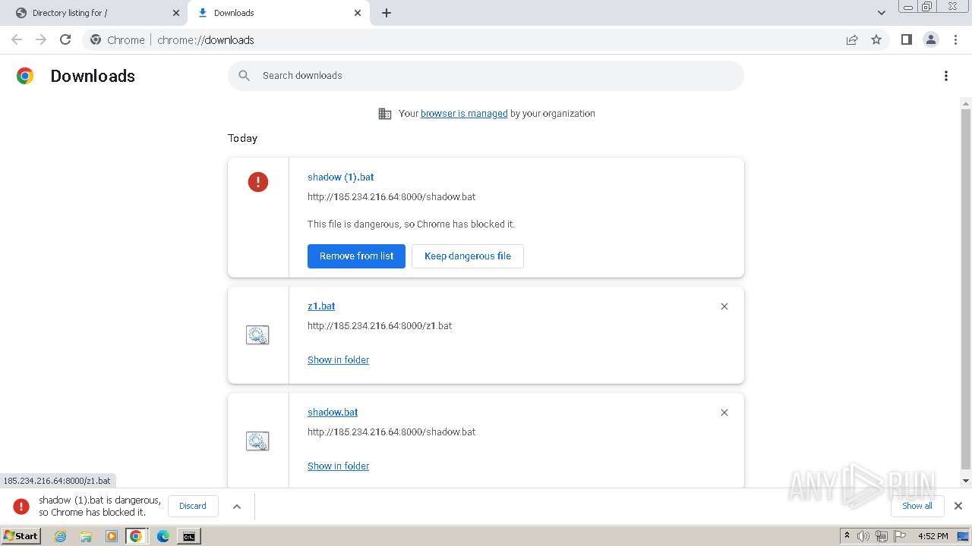This screenshot has height=546, width=972.
Task: Remove z1.bat entry with X
Action: (724, 306)
